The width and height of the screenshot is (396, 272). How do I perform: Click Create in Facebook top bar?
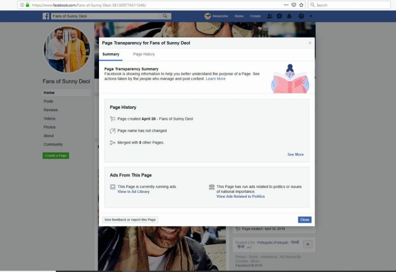[255, 16]
